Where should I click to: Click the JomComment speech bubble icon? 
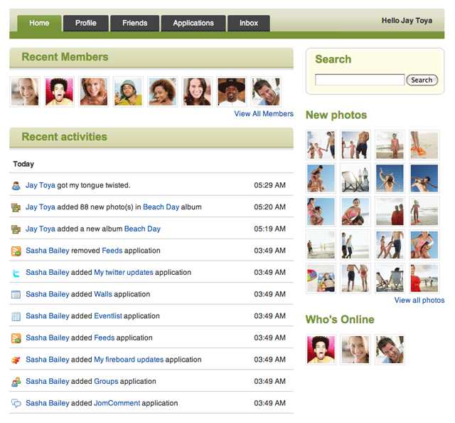[x=16, y=403]
